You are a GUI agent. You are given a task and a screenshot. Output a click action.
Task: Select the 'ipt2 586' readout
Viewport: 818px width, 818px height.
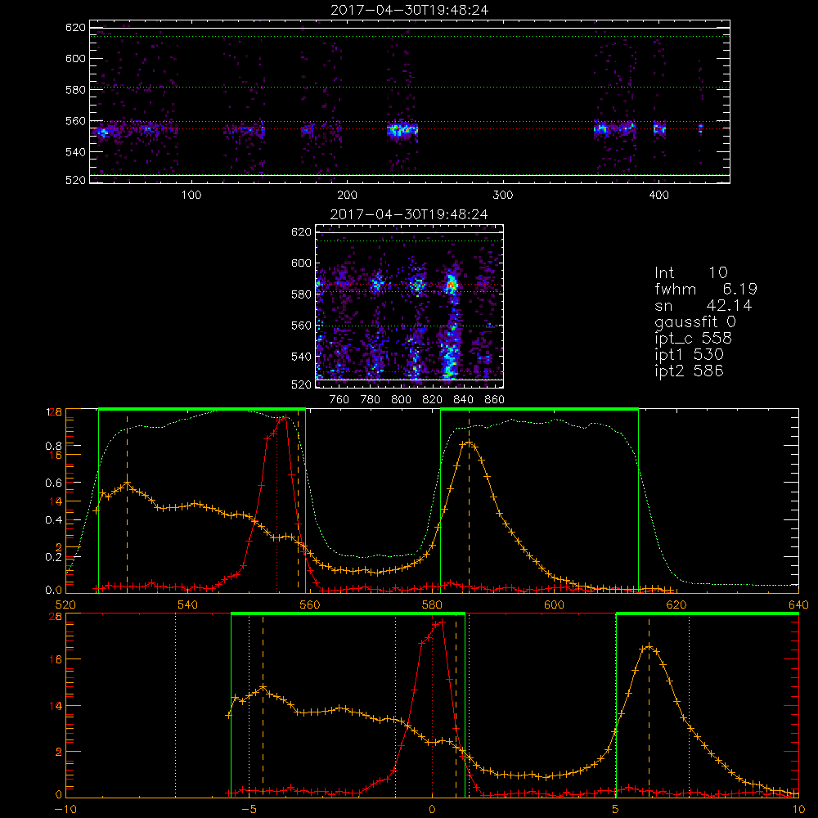[689, 371]
